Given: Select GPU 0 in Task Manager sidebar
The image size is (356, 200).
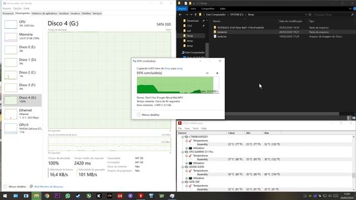Looking at the screenshot, I should point(22,128).
